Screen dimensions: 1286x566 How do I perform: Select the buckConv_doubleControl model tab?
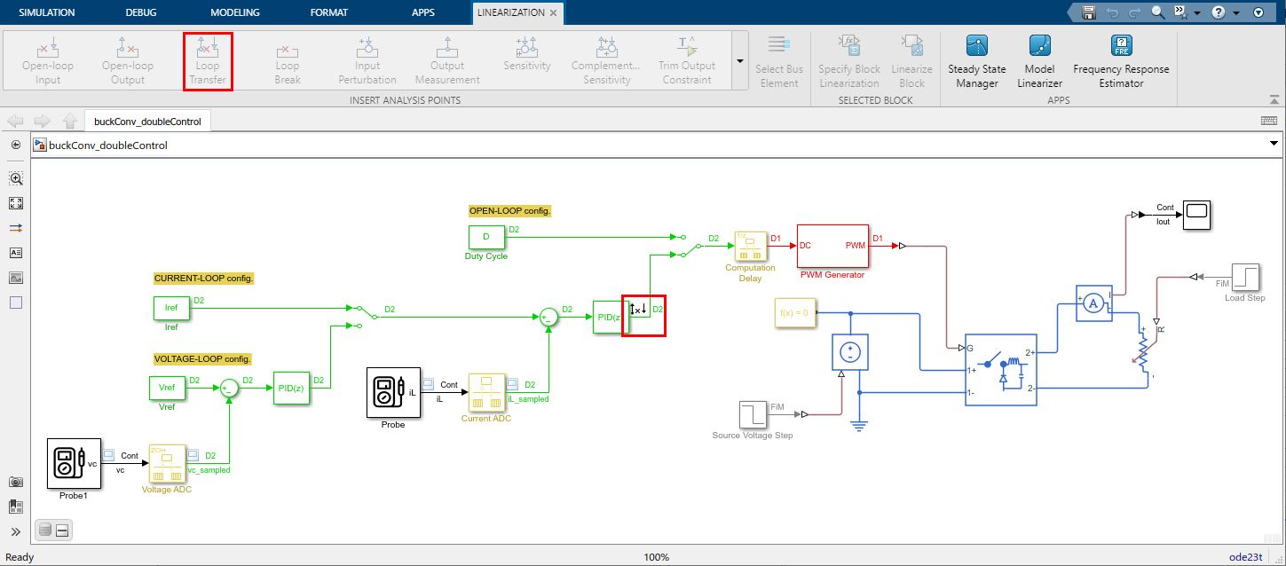tap(147, 119)
